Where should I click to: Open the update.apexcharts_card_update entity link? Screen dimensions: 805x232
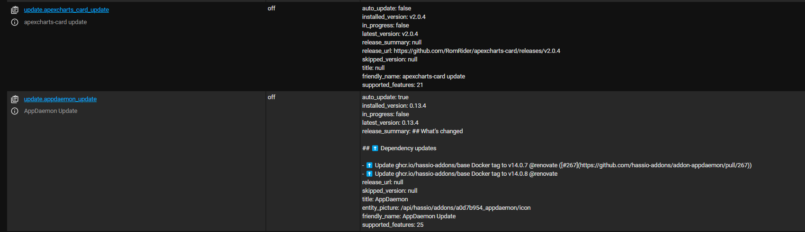click(x=66, y=10)
